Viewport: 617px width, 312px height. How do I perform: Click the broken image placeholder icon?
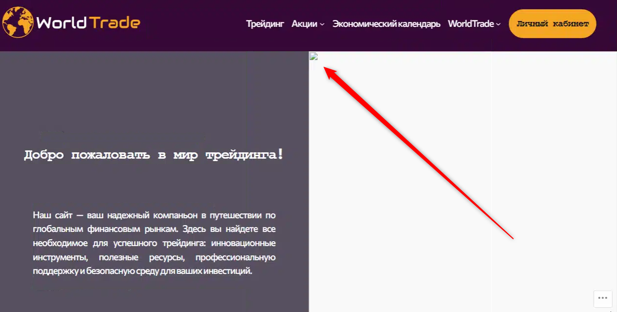coord(314,57)
